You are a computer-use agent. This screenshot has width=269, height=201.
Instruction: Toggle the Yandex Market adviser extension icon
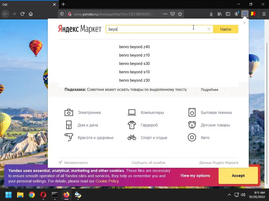click(x=245, y=14)
